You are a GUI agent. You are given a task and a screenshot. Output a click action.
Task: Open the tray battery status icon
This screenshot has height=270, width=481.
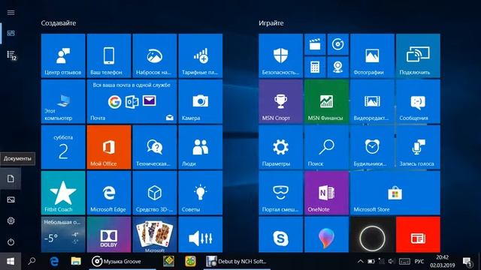(371, 262)
